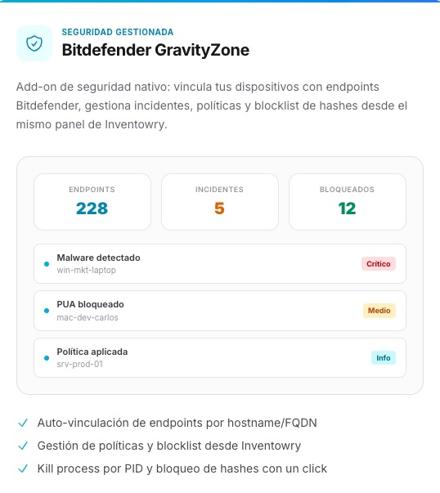Click the checkmark next to Auto-vinculación de endpoints

point(23,423)
